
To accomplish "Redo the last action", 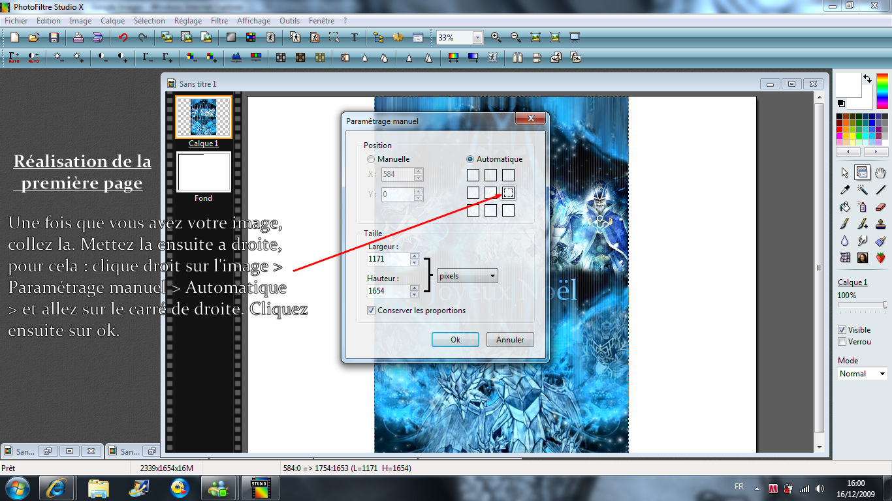I will click(x=142, y=38).
